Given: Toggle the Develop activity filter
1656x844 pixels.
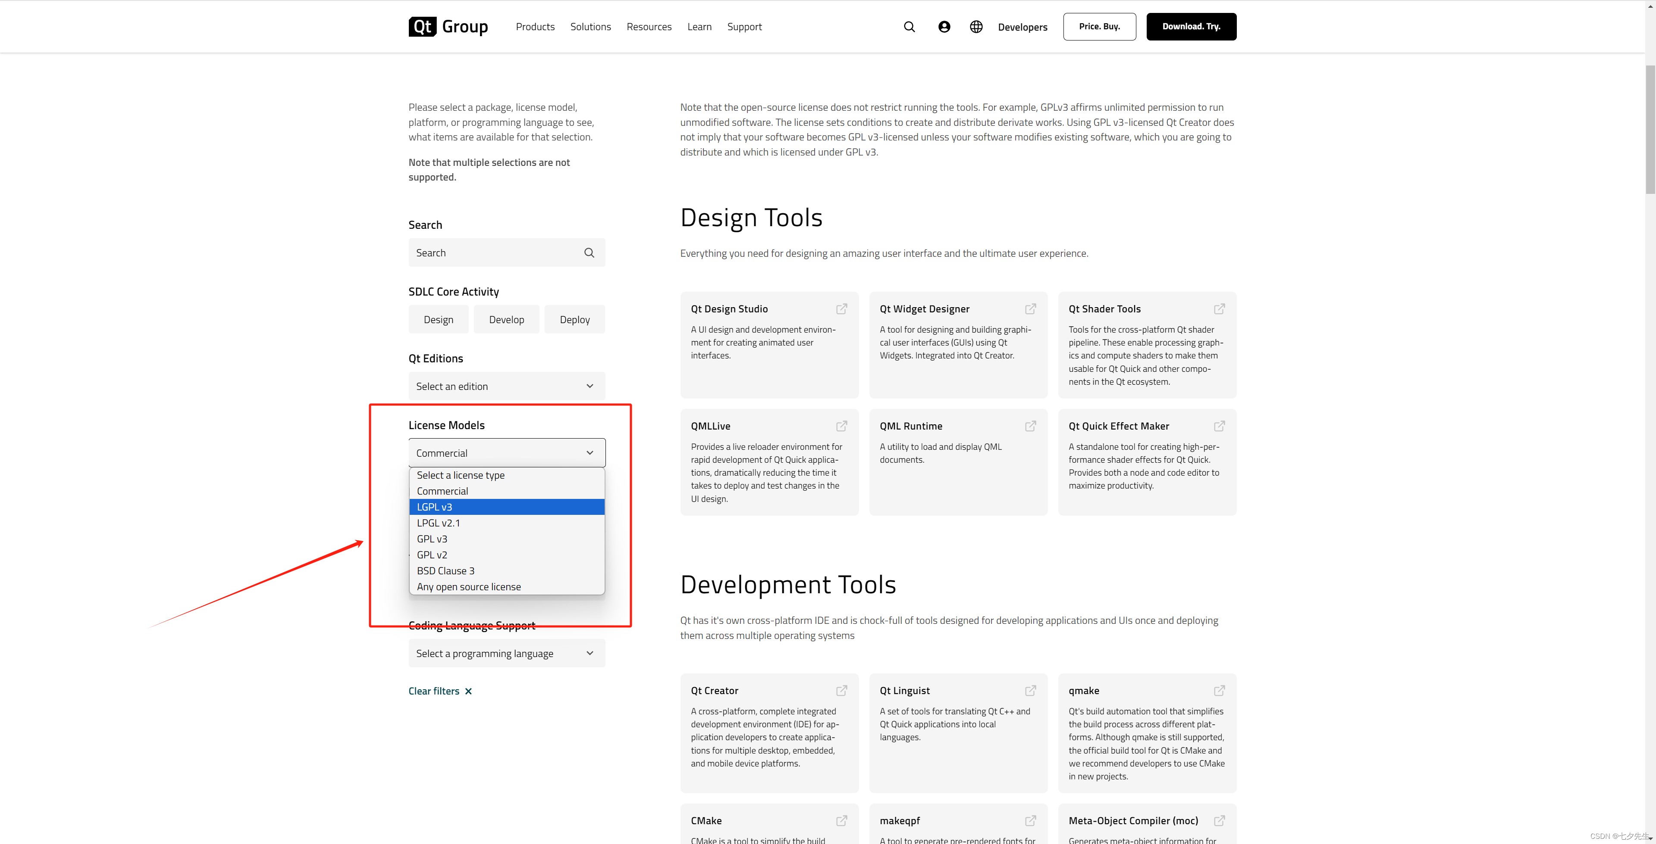Looking at the screenshot, I should [x=506, y=320].
